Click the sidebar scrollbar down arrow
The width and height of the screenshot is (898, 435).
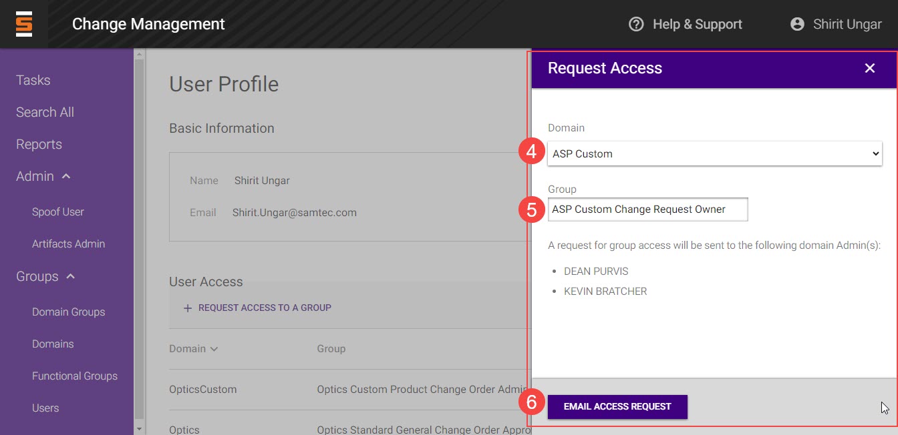point(139,428)
